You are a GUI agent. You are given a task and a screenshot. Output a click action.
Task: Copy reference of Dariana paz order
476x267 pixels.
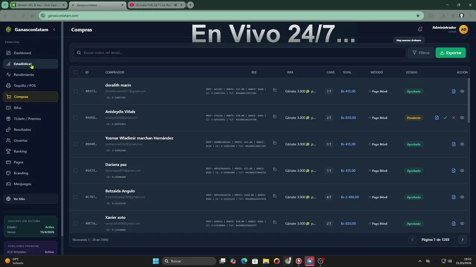click(x=274, y=169)
